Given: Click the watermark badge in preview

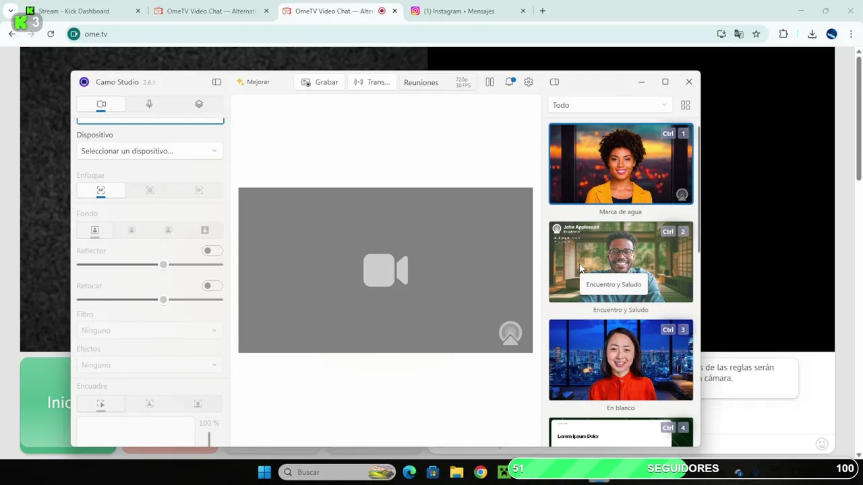Looking at the screenshot, I should (510, 333).
